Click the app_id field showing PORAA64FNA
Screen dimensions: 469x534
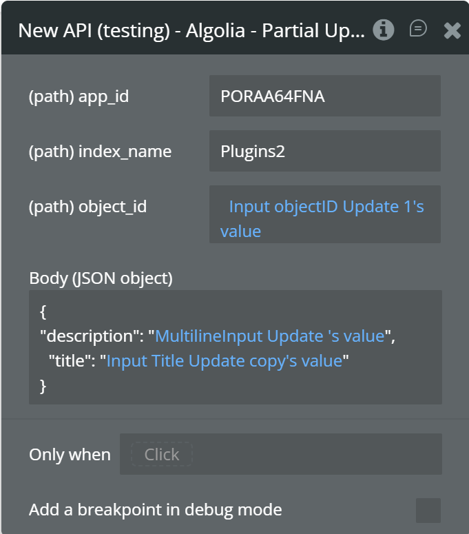pyautogui.click(x=324, y=96)
